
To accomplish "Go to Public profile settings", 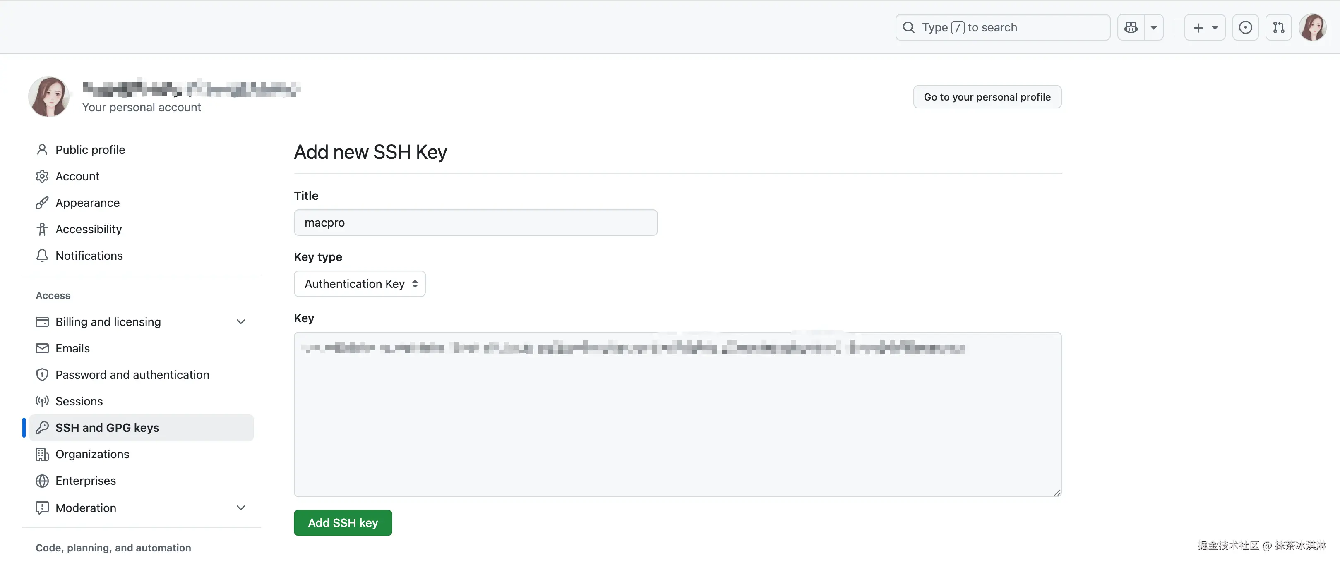I will [x=90, y=150].
